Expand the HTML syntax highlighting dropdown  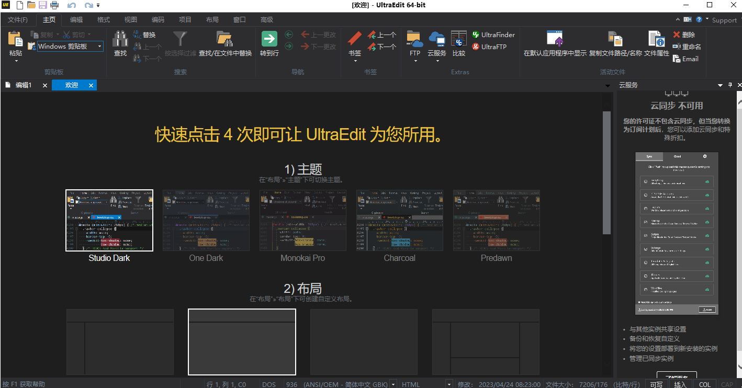pos(448,384)
